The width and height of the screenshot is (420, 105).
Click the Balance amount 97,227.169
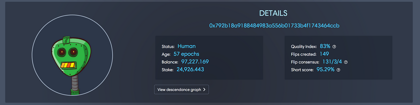click(x=195, y=62)
